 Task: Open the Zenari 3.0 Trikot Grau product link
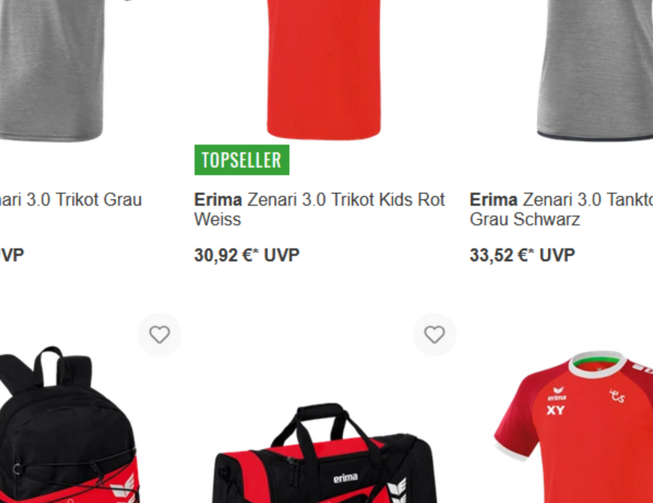click(71, 200)
